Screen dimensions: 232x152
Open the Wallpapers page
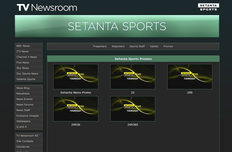[x=23, y=121]
